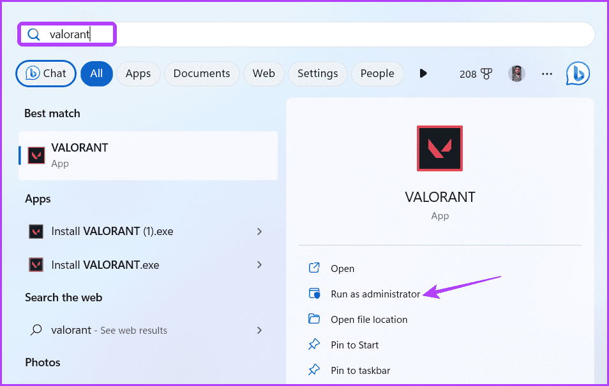Expand Install VALORANT.exe chevron
This screenshot has width=609, height=386.
point(259,265)
